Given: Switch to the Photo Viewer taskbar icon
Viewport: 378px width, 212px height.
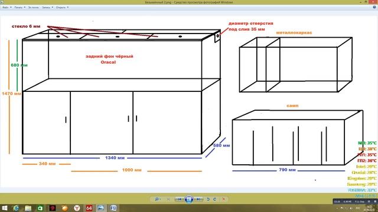Looking at the screenshot, I should pyautogui.click(x=101, y=208).
